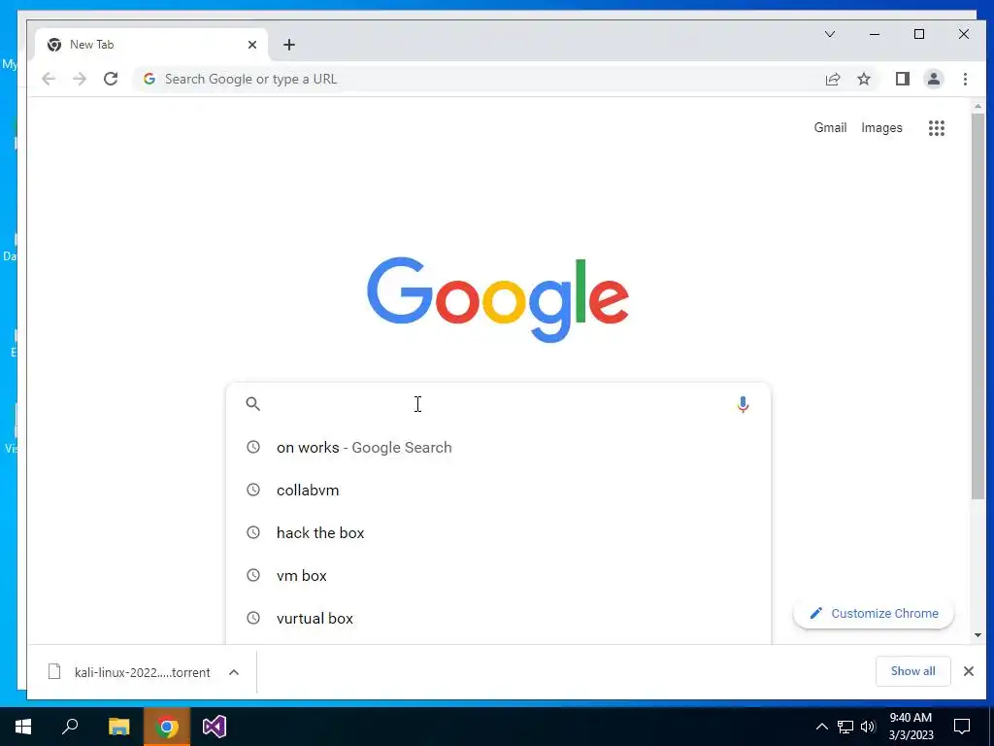
Task: Open Chrome three-dot menu
Action: click(x=965, y=79)
